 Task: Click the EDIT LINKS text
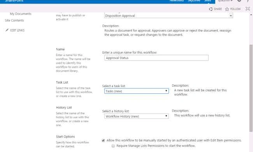tap(18, 30)
